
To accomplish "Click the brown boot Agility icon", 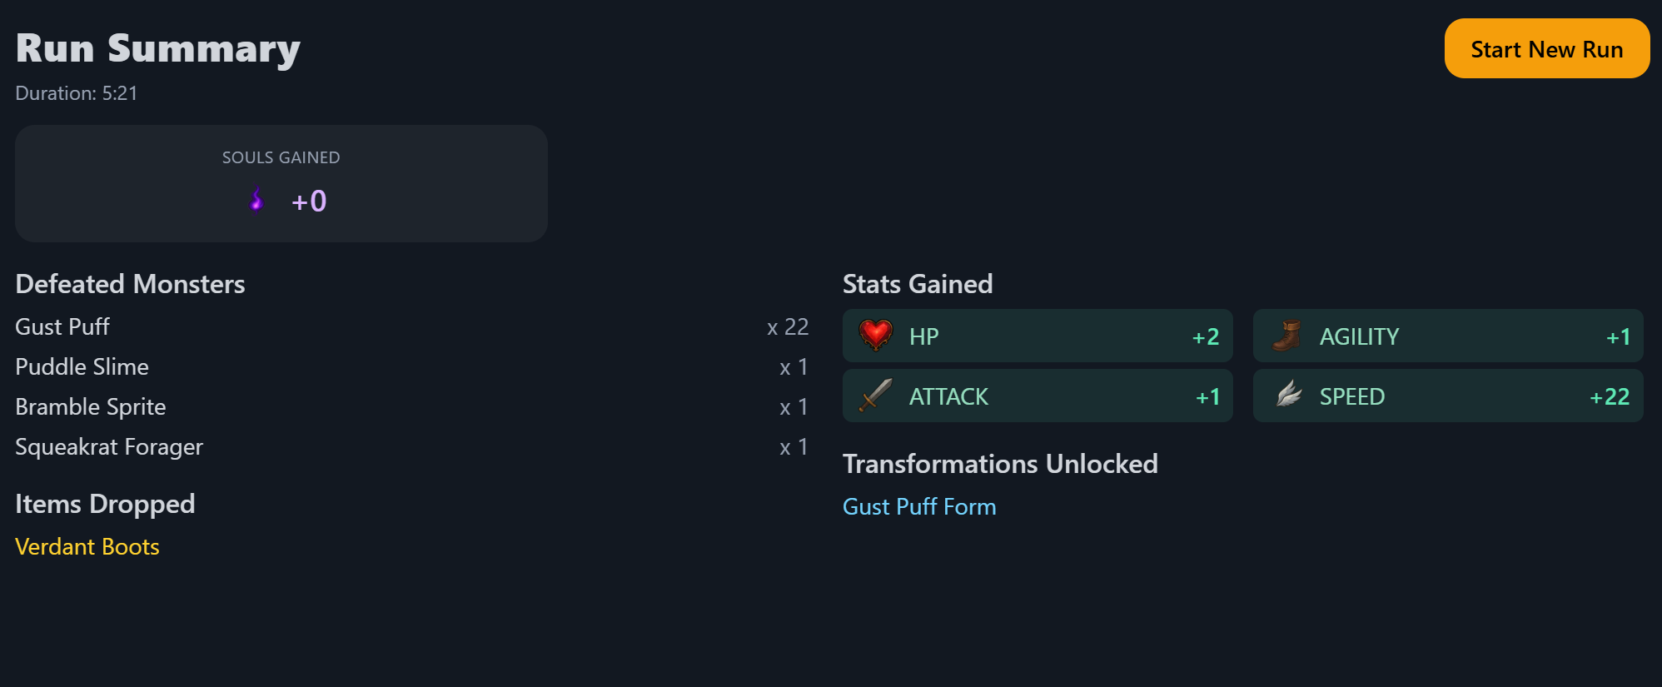I will point(1286,336).
